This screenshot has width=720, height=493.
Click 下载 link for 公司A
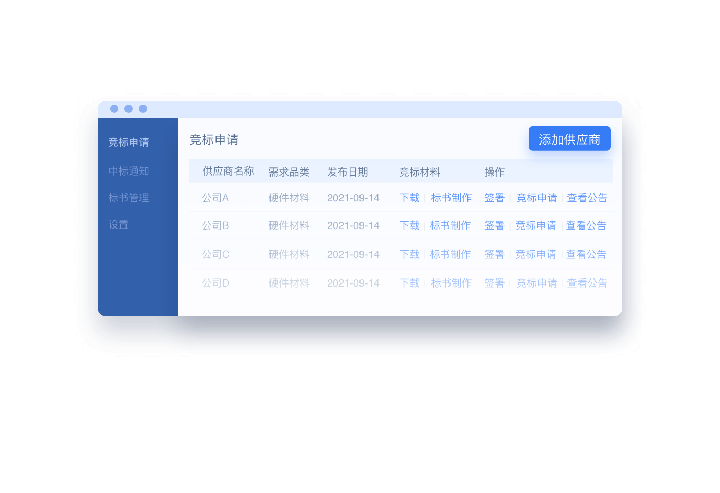click(x=409, y=198)
